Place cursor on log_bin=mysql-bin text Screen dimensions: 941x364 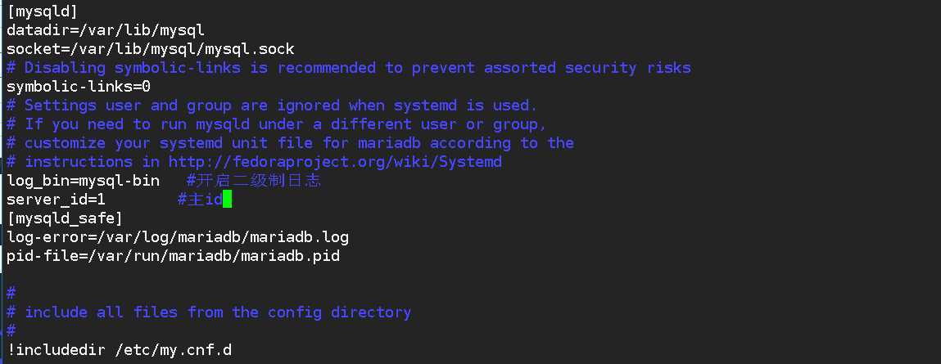84,181
